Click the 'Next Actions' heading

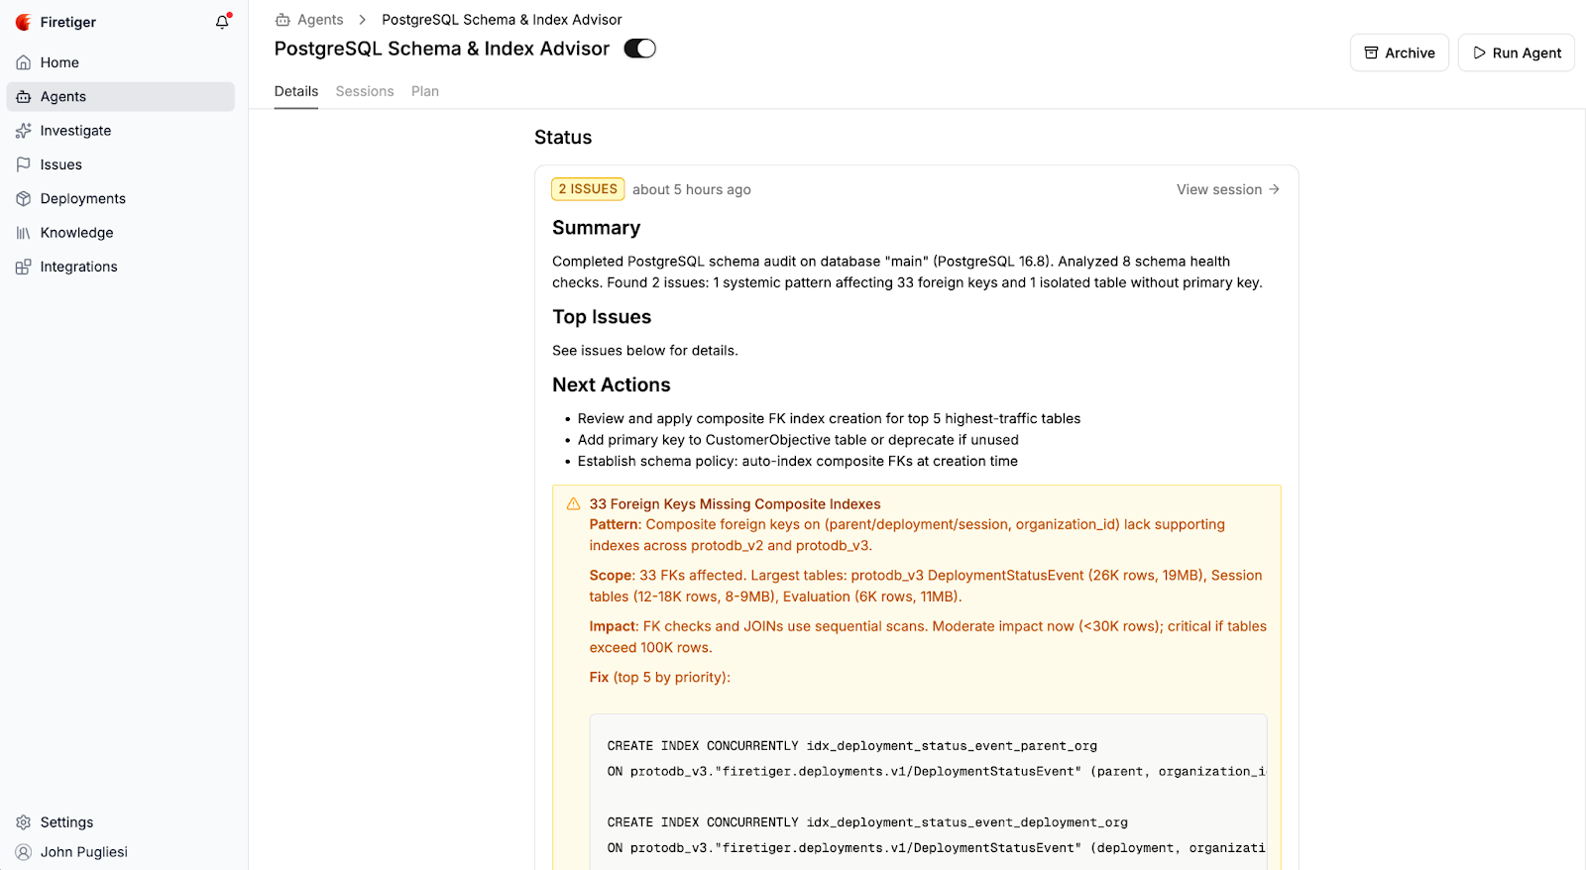tap(612, 384)
